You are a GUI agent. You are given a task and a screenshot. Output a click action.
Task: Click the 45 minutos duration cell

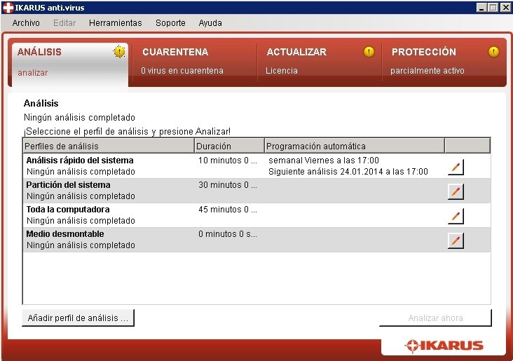point(228,210)
